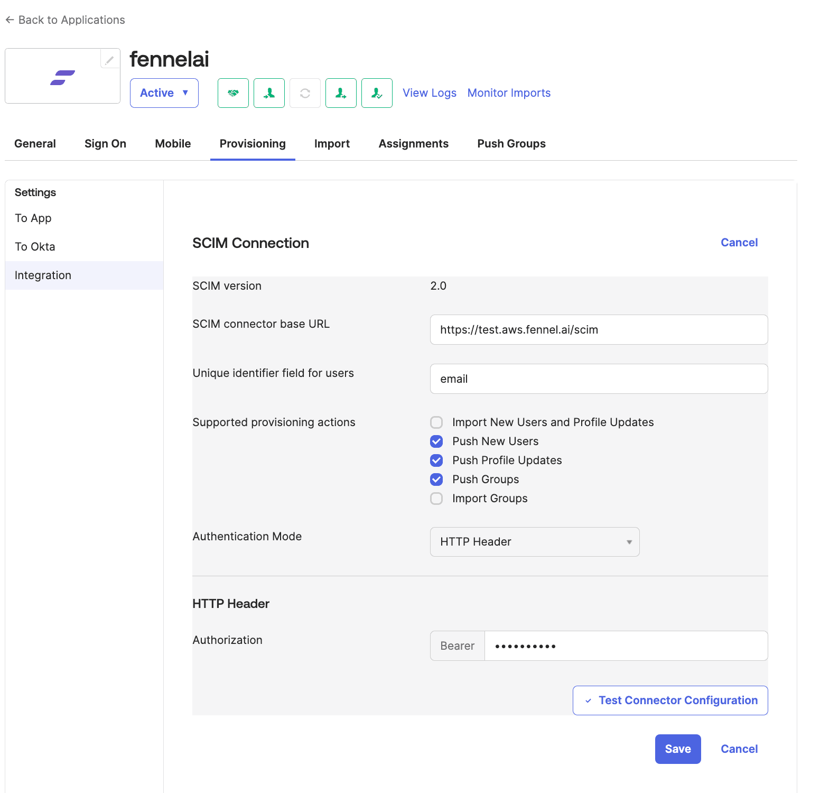Click the Test Connector Configuration button
The image size is (820, 793).
tap(670, 700)
